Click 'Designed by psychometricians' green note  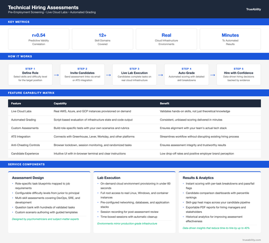pos(45,219)
